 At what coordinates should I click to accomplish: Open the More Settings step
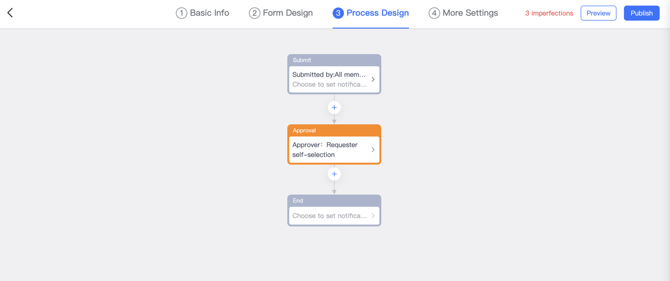(463, 13)
